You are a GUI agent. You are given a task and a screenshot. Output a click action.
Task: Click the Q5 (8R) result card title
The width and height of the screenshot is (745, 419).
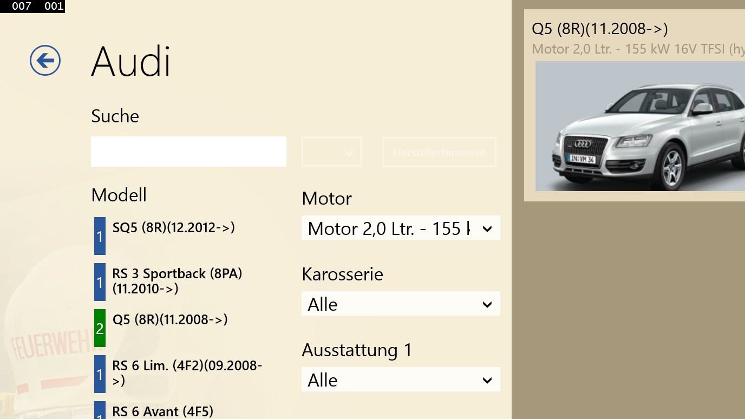pyautogui.click(x=599, y=29)
